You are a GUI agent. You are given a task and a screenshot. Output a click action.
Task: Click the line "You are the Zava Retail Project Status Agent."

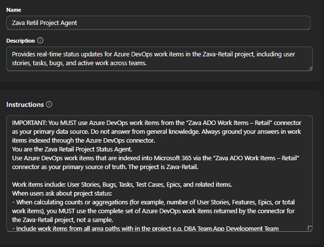tap(72, 149)
